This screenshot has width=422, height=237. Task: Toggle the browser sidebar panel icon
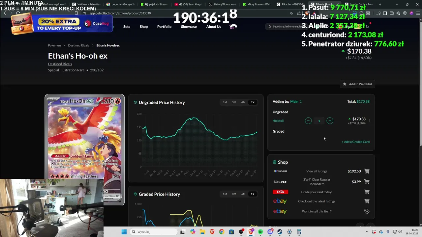point(385,13)
